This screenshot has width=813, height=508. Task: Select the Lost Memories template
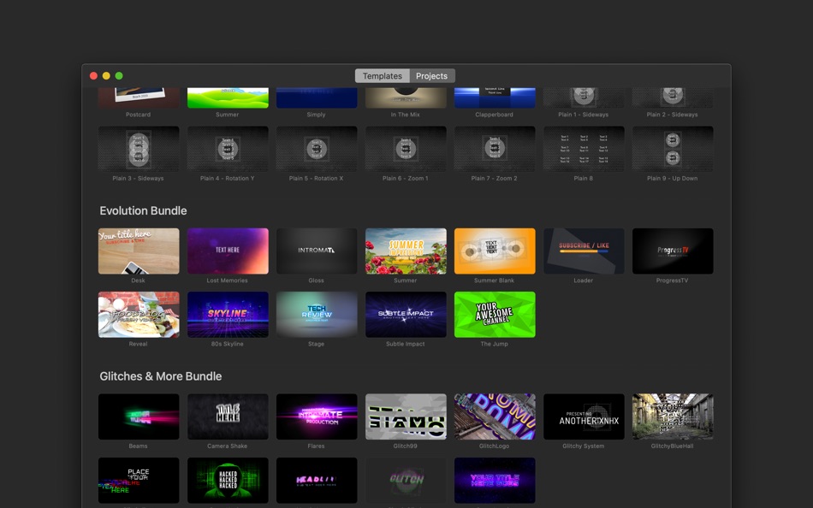pos(228,250)
